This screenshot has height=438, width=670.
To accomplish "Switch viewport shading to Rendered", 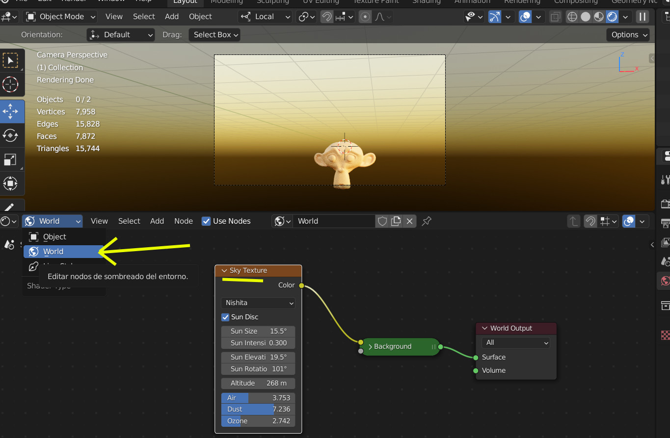I will [x=612, y=17].
